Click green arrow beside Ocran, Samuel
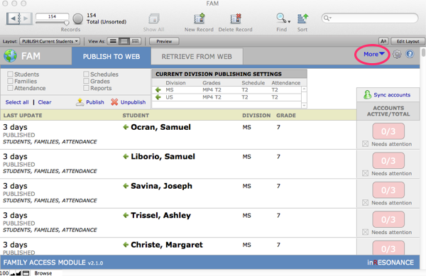 126,127
